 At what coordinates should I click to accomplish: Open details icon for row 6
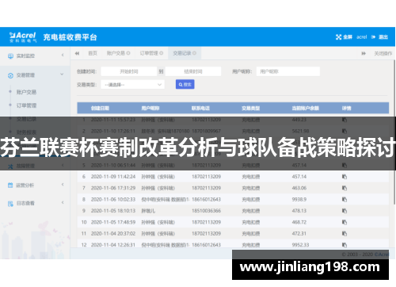pos(345,177)
